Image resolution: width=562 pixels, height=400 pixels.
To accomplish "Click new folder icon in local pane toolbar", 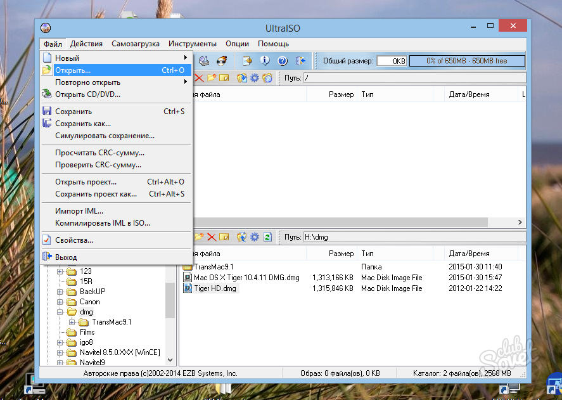I will click(x=199, y=237).
